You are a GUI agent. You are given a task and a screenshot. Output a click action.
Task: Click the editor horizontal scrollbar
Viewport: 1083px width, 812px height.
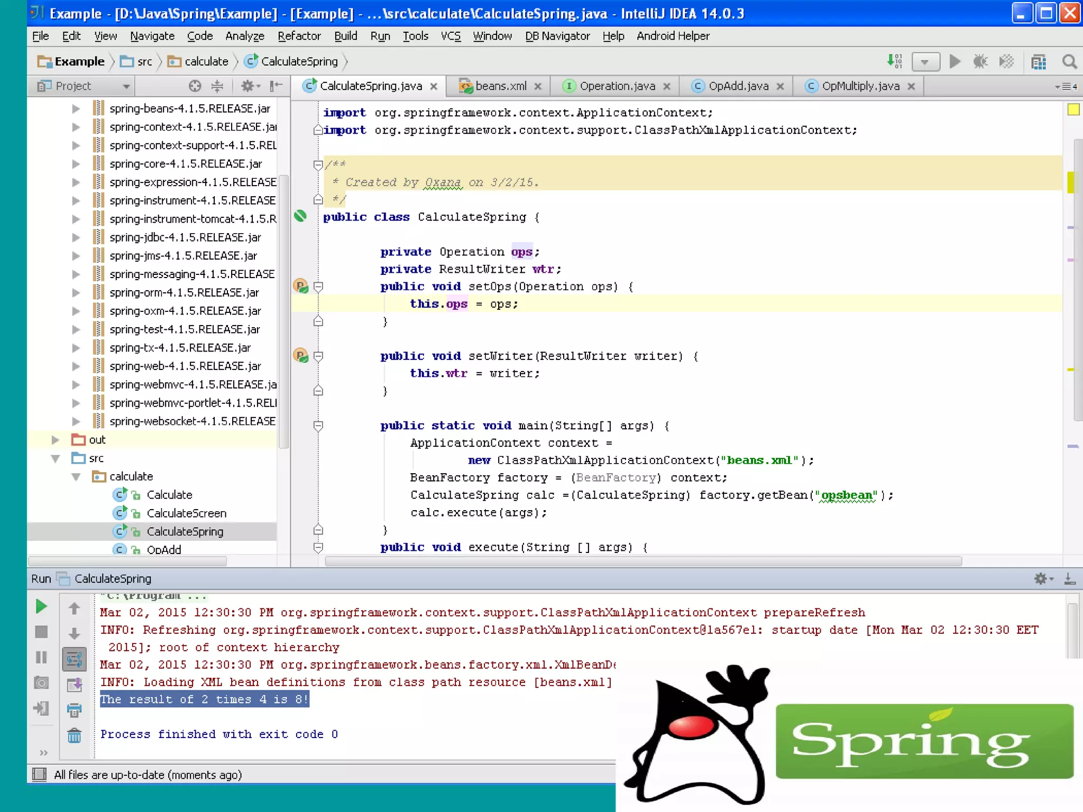click(x=643, y=561)
